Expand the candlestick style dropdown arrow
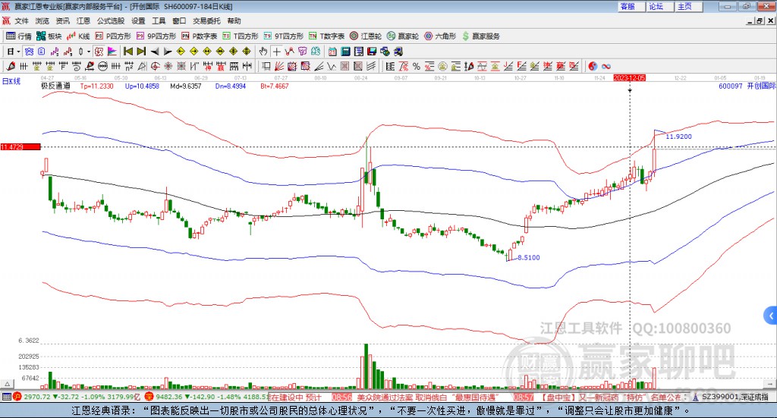This screenshot has width=777, height=418. coord(89,52)
